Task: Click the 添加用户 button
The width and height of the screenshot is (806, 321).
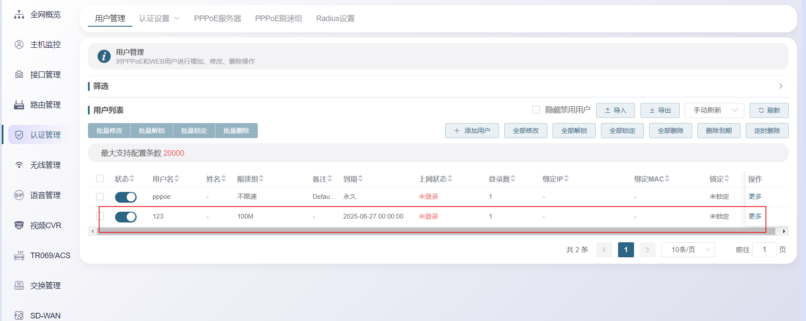Action: coord(472,131)
